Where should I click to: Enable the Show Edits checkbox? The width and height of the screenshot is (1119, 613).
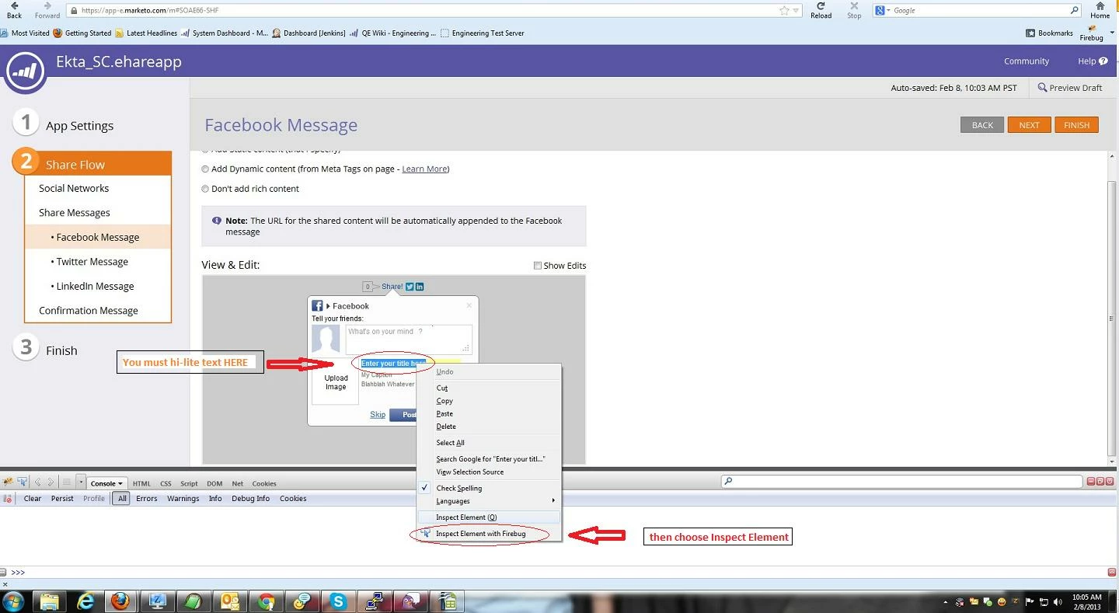537,266
